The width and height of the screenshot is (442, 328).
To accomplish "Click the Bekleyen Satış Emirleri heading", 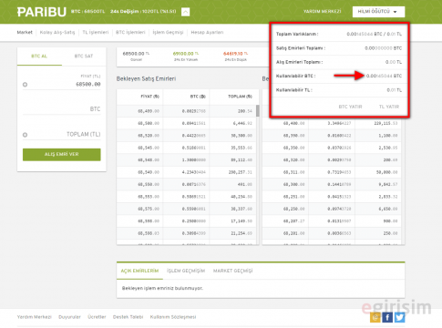I will [x=146, y=78].
